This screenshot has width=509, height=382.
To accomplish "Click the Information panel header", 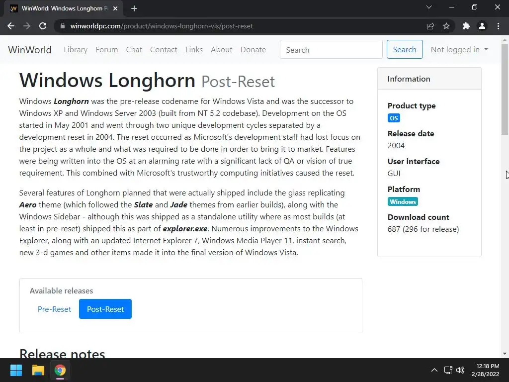I will pyautogui.click(x=429, y=79).
